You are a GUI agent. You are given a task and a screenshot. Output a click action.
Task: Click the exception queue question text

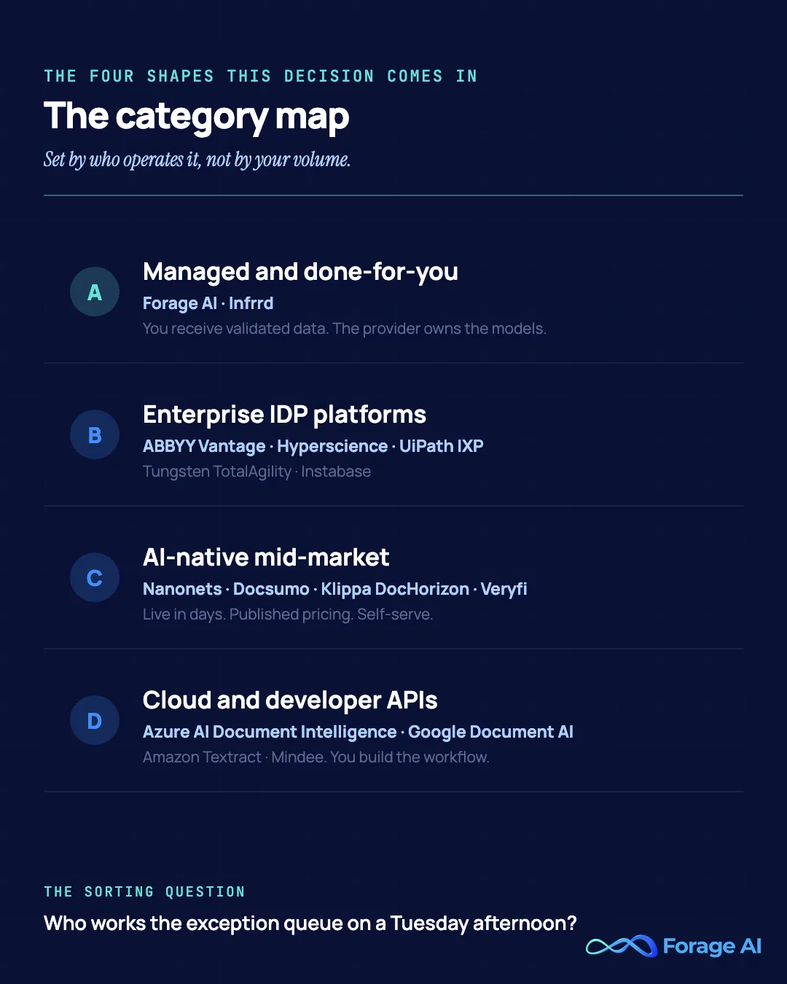point(310,924)
